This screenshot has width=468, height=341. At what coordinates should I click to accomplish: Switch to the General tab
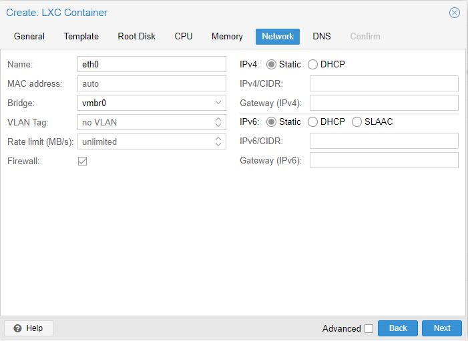[29, 36]
